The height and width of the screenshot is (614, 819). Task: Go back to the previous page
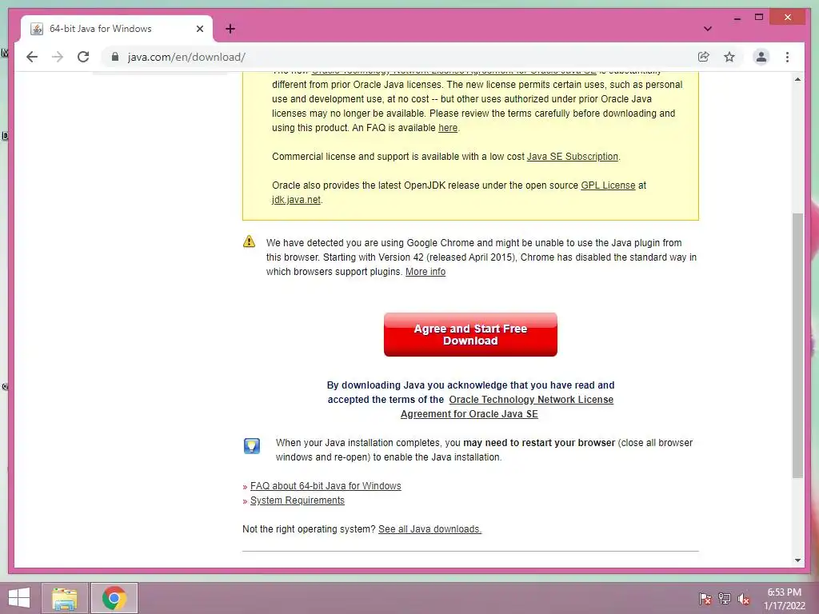(x=32, y=57)
